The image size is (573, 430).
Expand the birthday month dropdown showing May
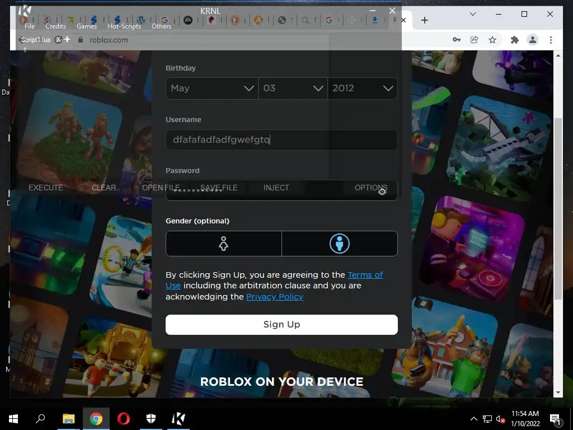(212, 88)
